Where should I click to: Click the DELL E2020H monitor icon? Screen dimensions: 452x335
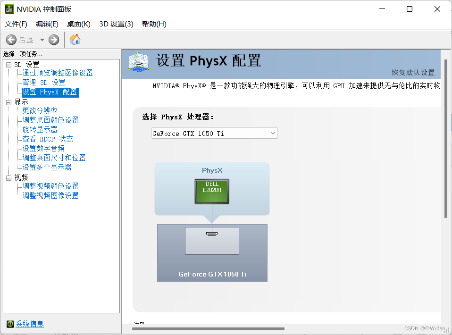click(212, 192)
